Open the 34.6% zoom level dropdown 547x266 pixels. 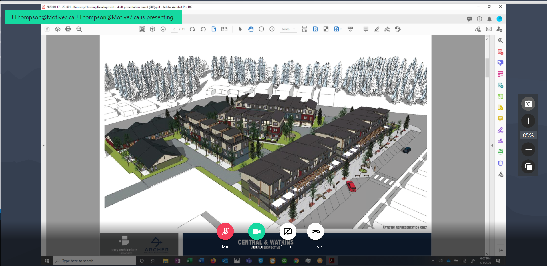(x=294, y=29)
